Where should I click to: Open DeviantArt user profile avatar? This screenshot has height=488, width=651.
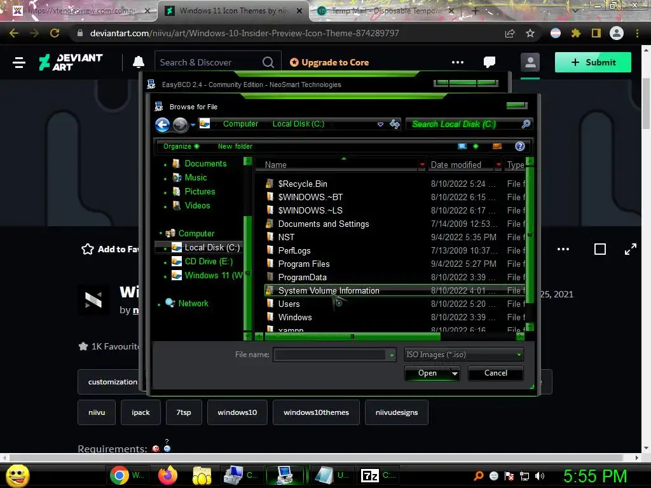pyautogui.click(x=530, y=63)
